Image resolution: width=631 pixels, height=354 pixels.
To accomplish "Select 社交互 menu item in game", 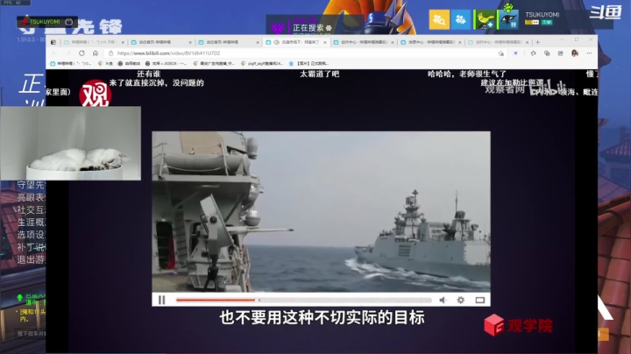I will point(32,210).
